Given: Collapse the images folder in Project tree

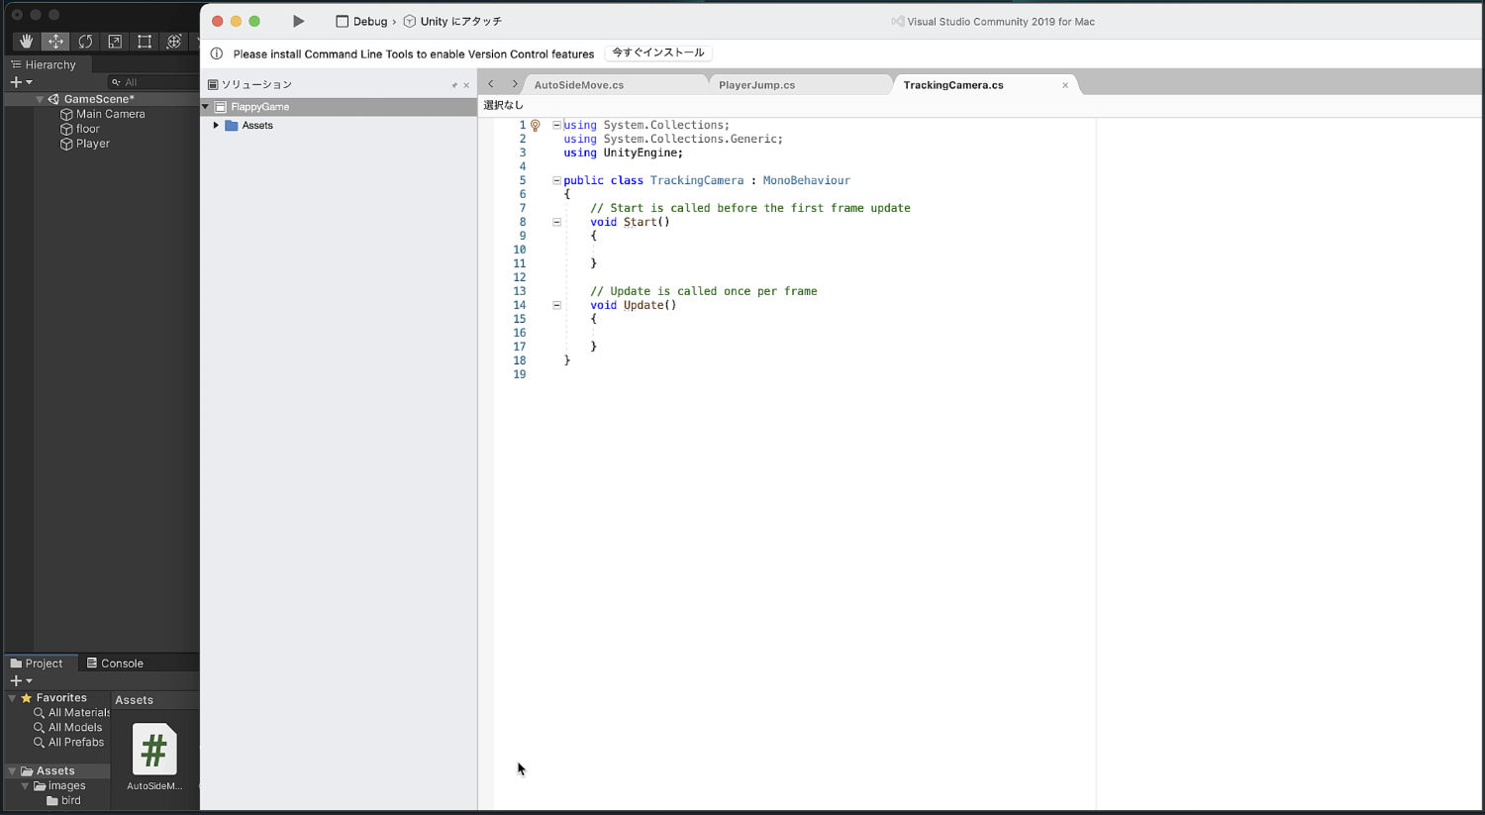Looking at the screenshot, I should pos(25,786).
